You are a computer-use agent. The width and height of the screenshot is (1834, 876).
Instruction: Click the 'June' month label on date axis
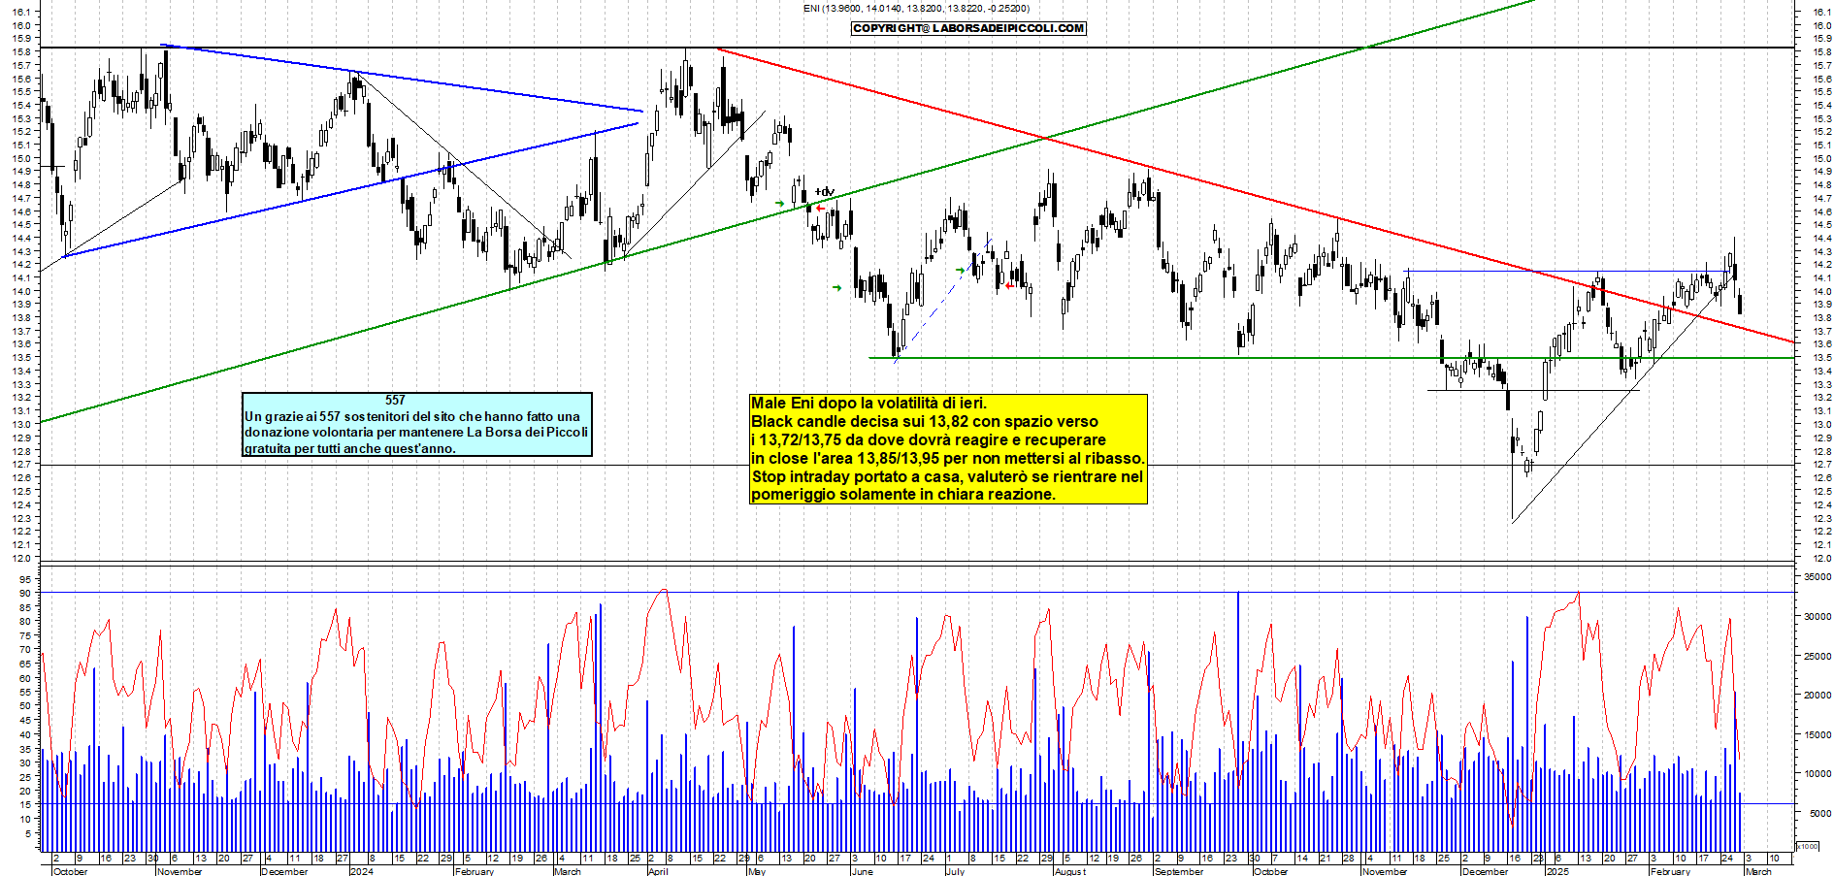[x=862, y=871]
